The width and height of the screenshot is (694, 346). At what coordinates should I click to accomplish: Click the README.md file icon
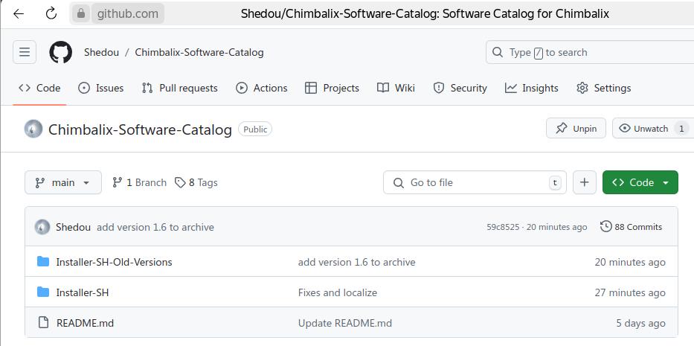click(42, 323)
